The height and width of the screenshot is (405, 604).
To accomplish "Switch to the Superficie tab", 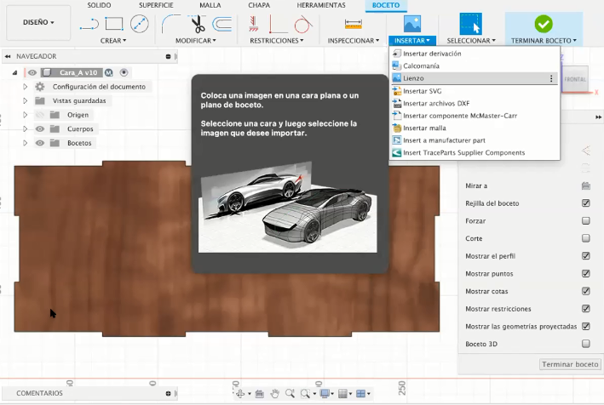I will point(156,5).
